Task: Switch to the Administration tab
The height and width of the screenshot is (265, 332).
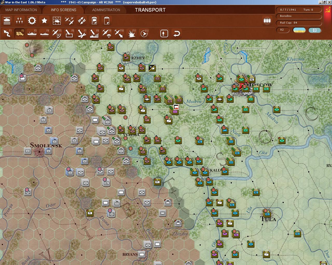Action: (106, 10)
